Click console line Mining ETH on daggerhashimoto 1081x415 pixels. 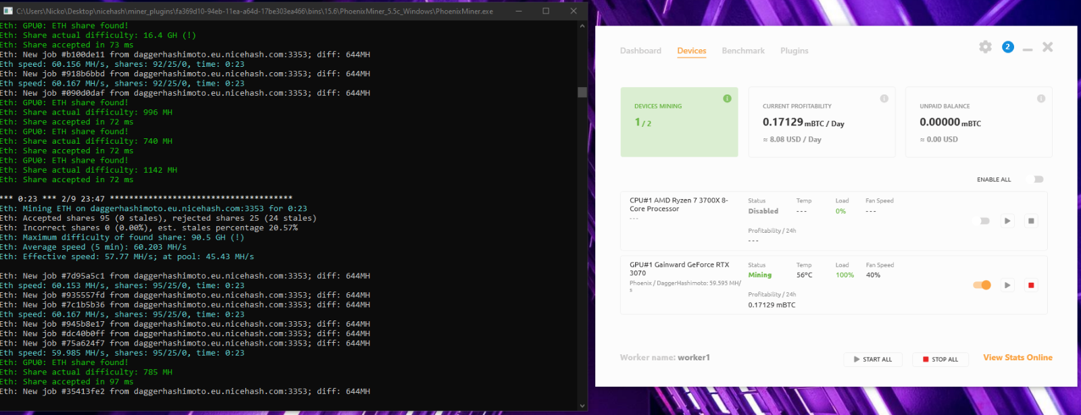coord(153,209)
